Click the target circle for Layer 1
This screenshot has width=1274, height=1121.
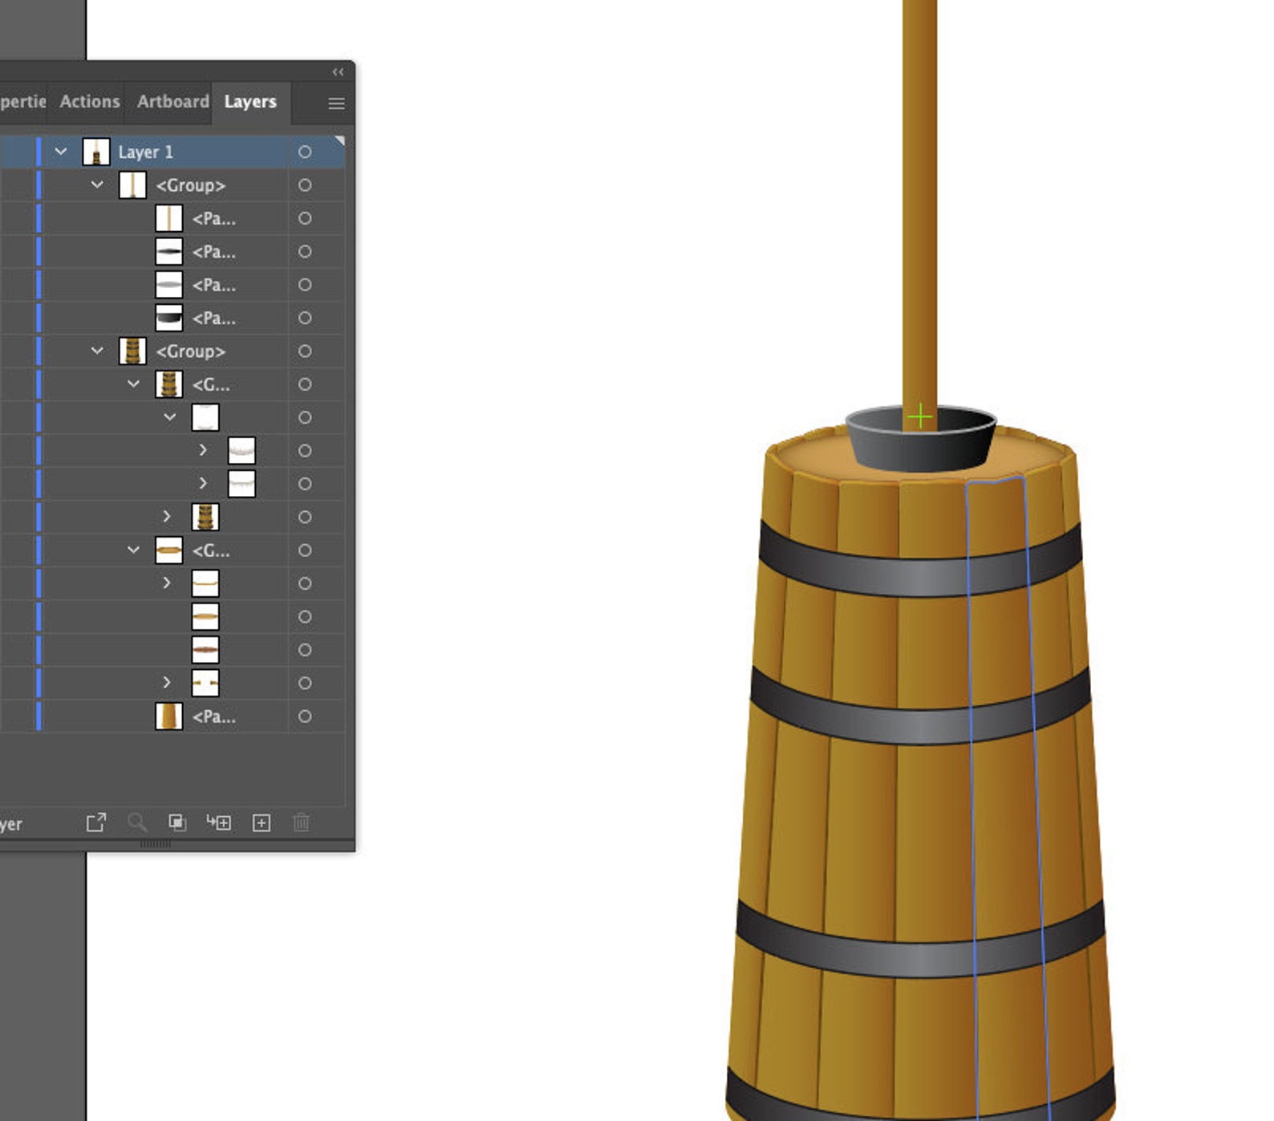pos(305,152)
